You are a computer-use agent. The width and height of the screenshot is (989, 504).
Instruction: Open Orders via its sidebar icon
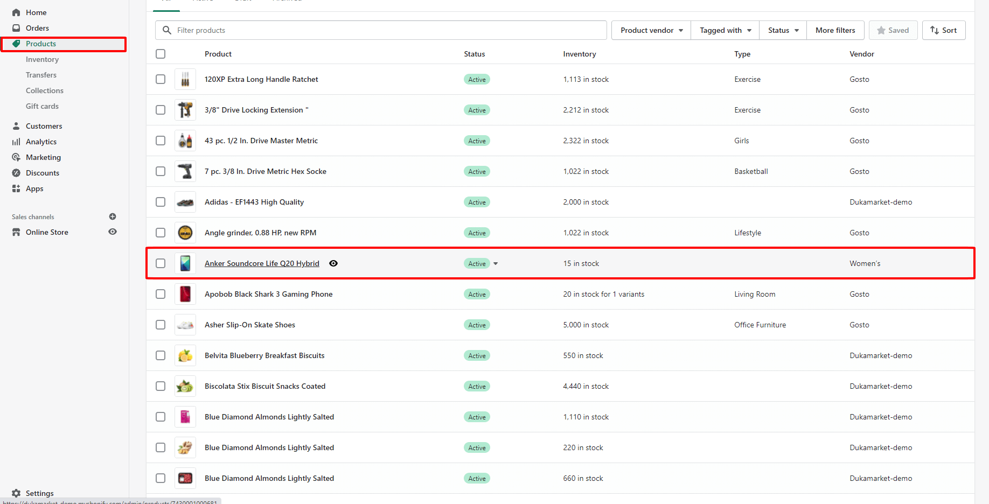16,28
